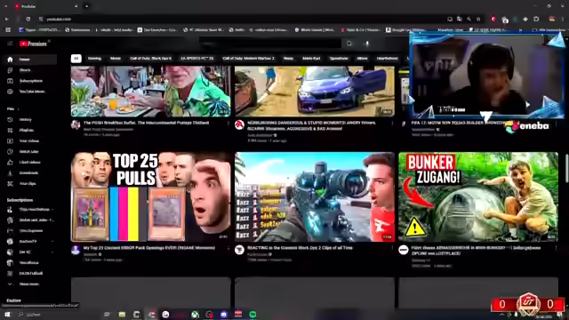Screen dimensions: 569x320
Task: Go to Home in the sidebar
Action: (29, 60)
